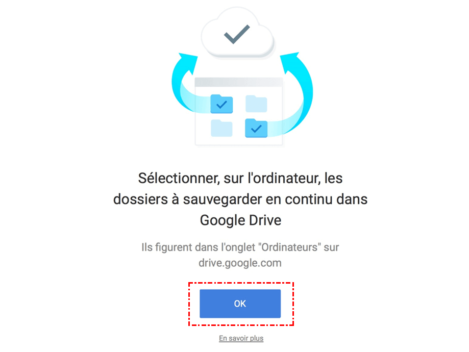This screenshot has width=469, height=352.
Task: Select the unchecked pale folder in top row
Action: pos(256,104)
